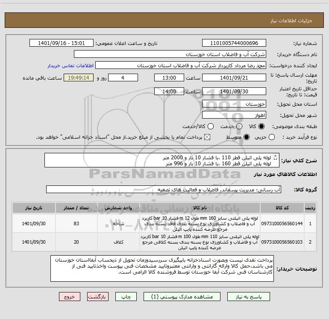
Task: Click the نام کالا column header
Action: click(x=200, y=208)
